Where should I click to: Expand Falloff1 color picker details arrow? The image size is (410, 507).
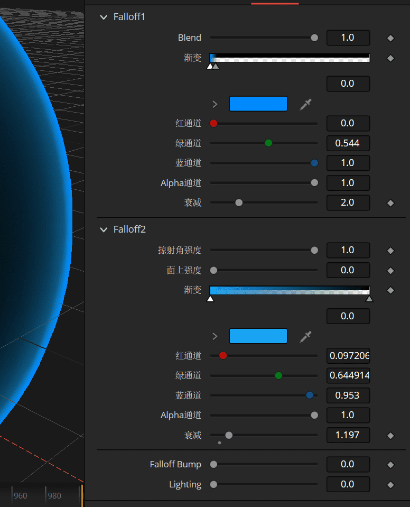[215, 104]
